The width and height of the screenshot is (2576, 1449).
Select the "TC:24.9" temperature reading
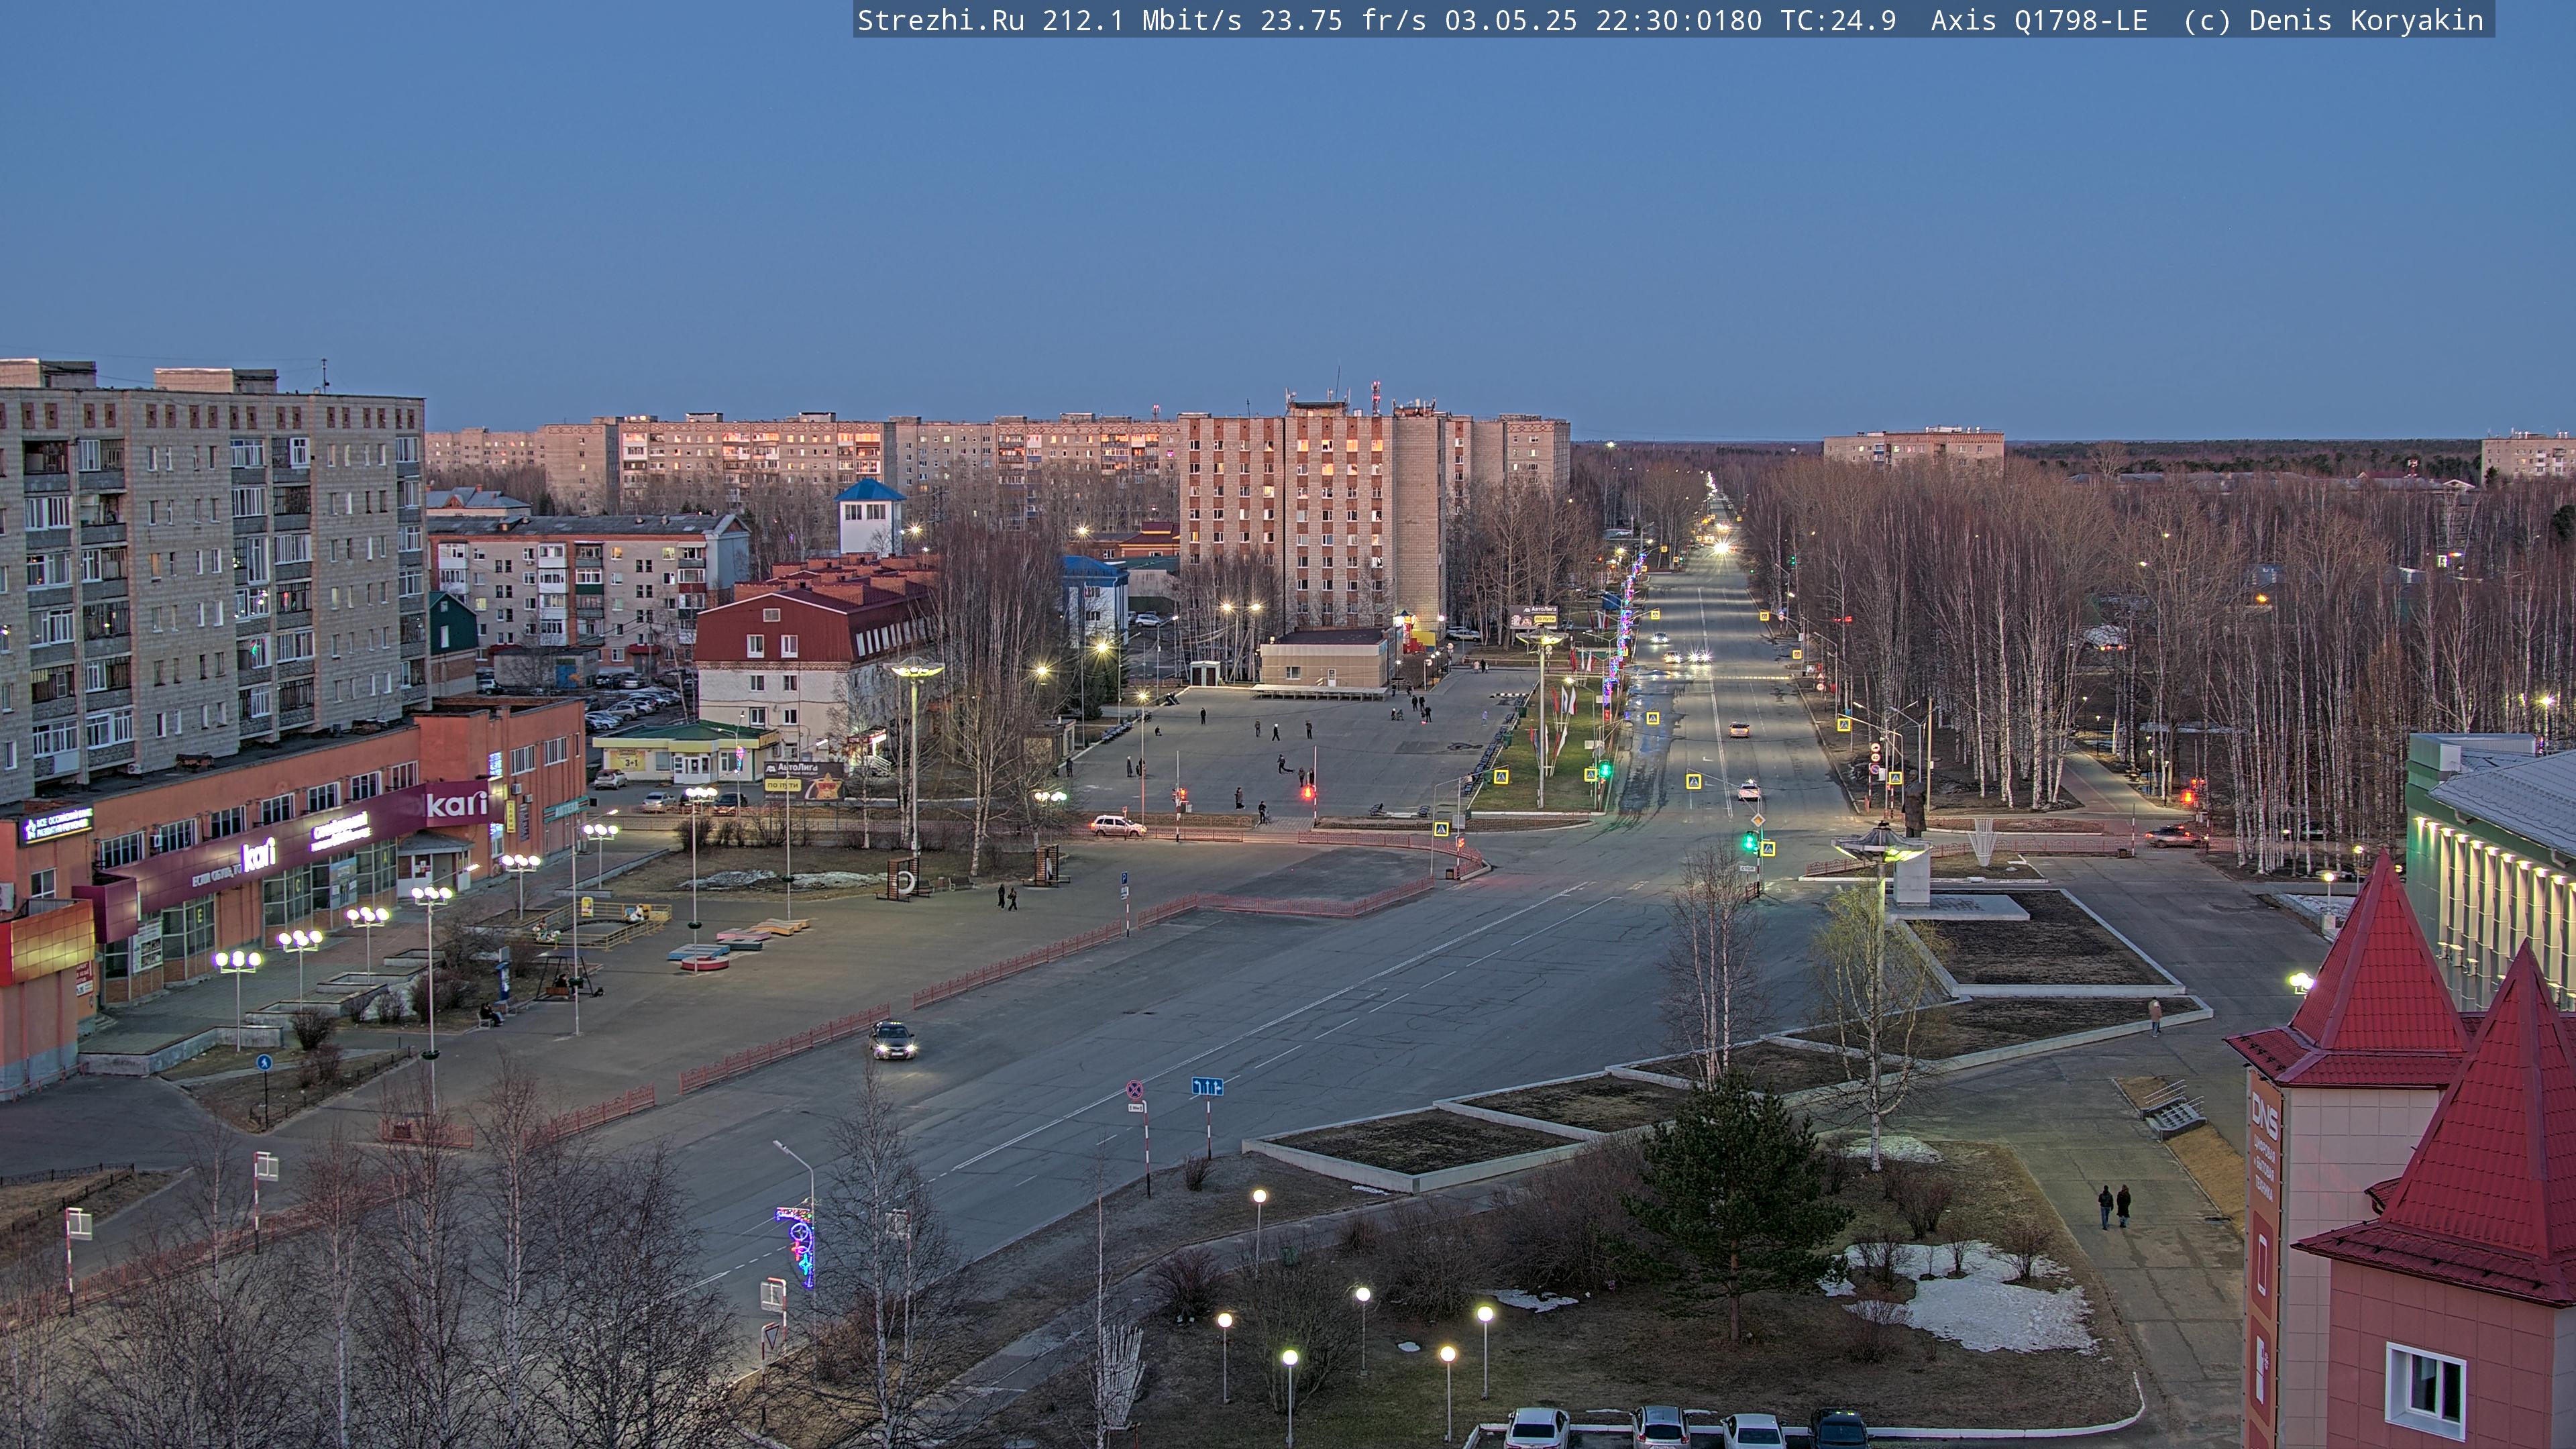click(x=1838, y=20)
